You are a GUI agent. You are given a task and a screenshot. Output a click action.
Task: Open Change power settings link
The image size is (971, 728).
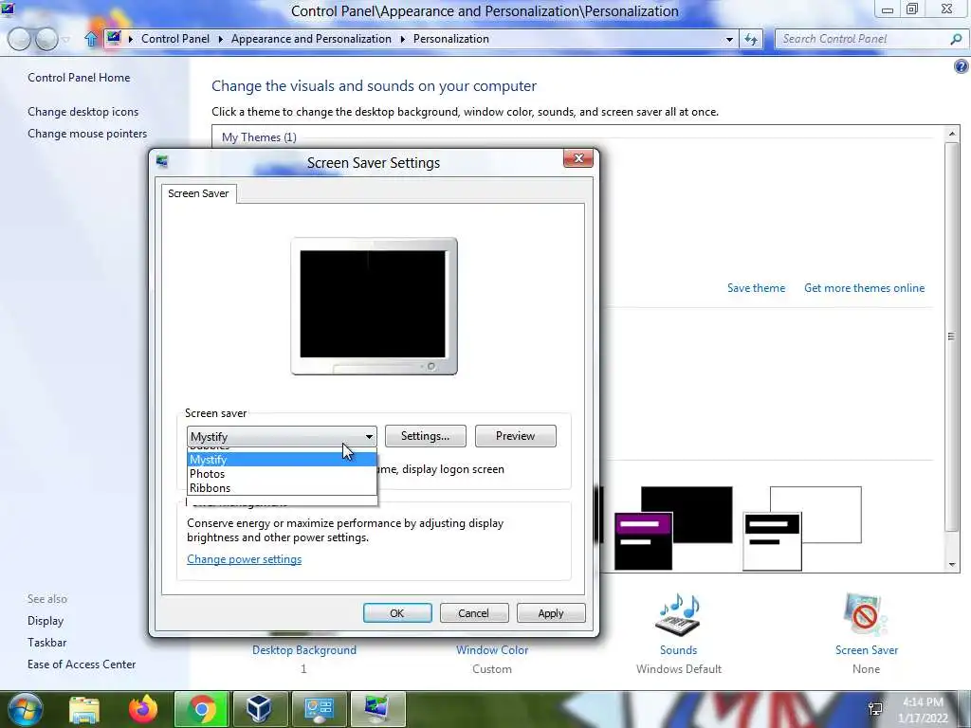[x=244, y=559]
